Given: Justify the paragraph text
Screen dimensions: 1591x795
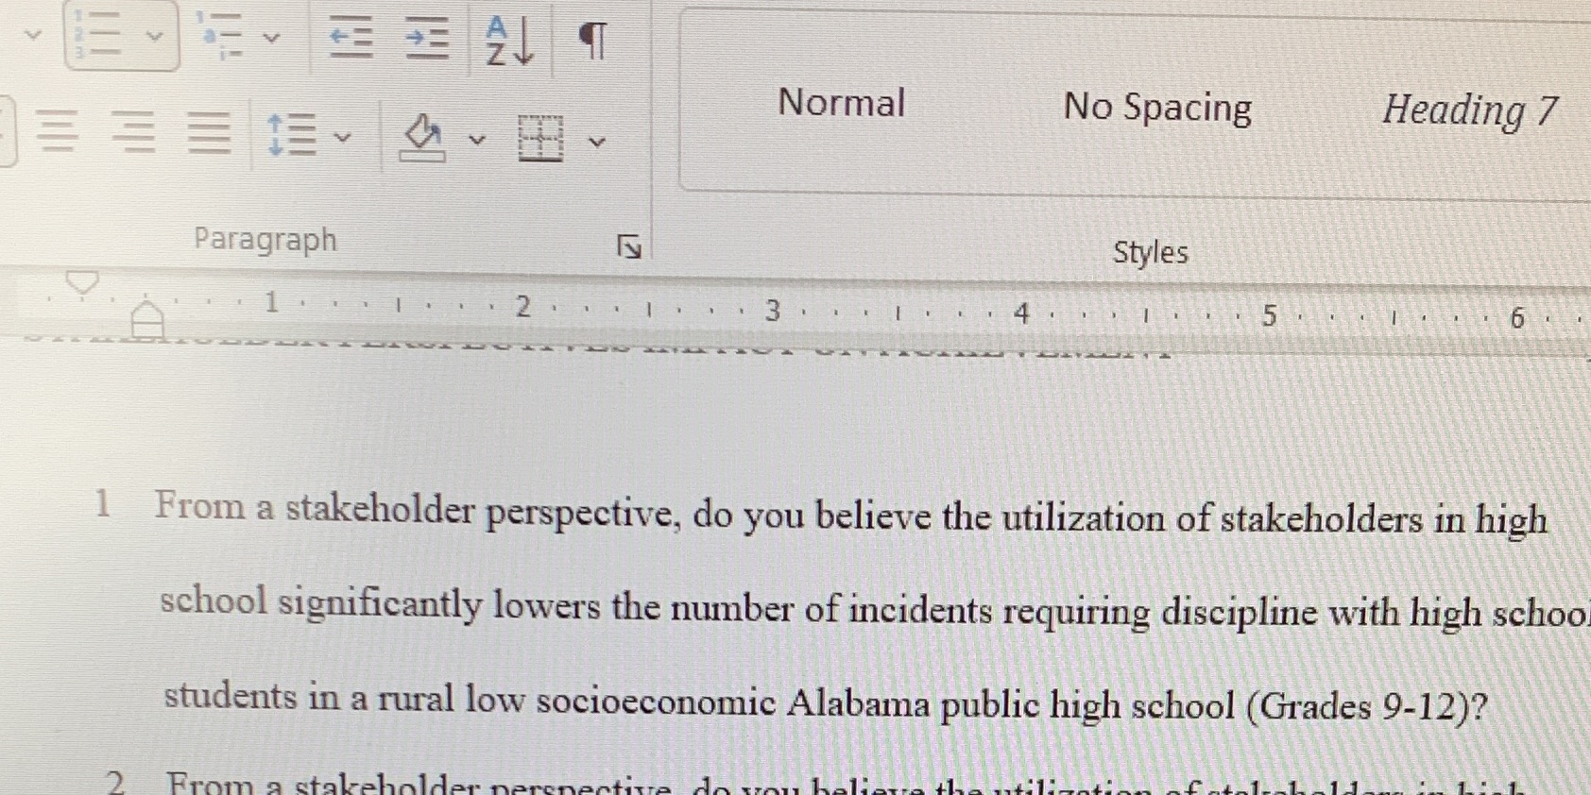Looking at the screenshot, I should point(209,132).
